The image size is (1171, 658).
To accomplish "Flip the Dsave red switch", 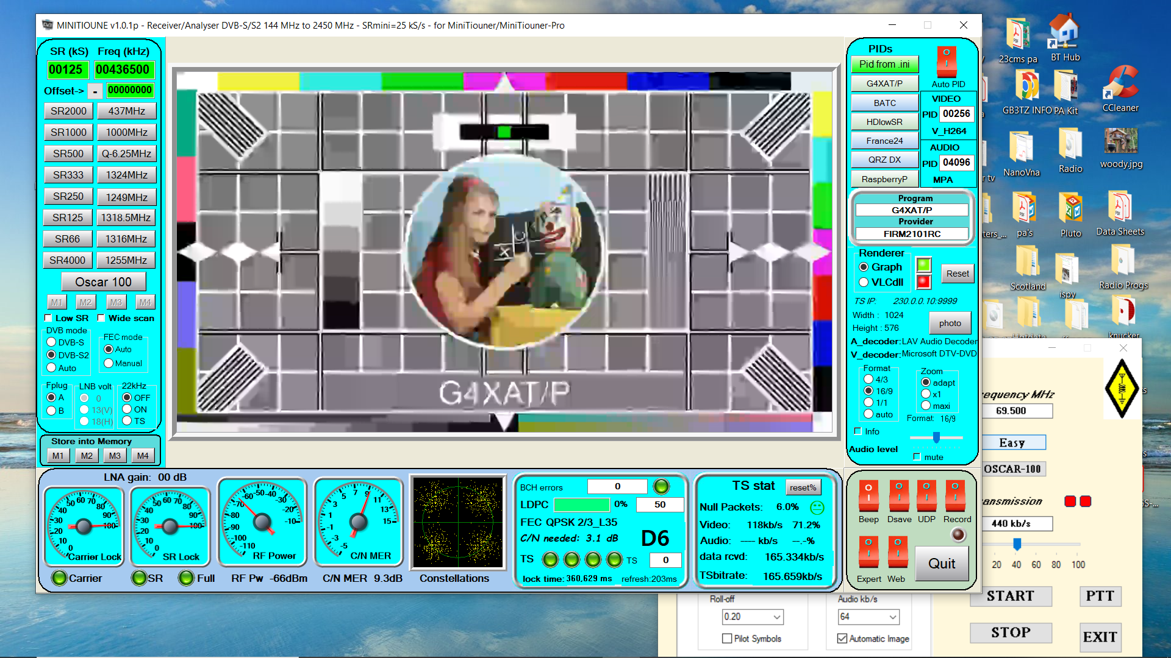I will [899, 496].
